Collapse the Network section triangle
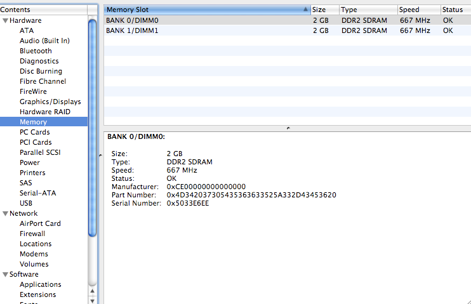 point(5,213)
